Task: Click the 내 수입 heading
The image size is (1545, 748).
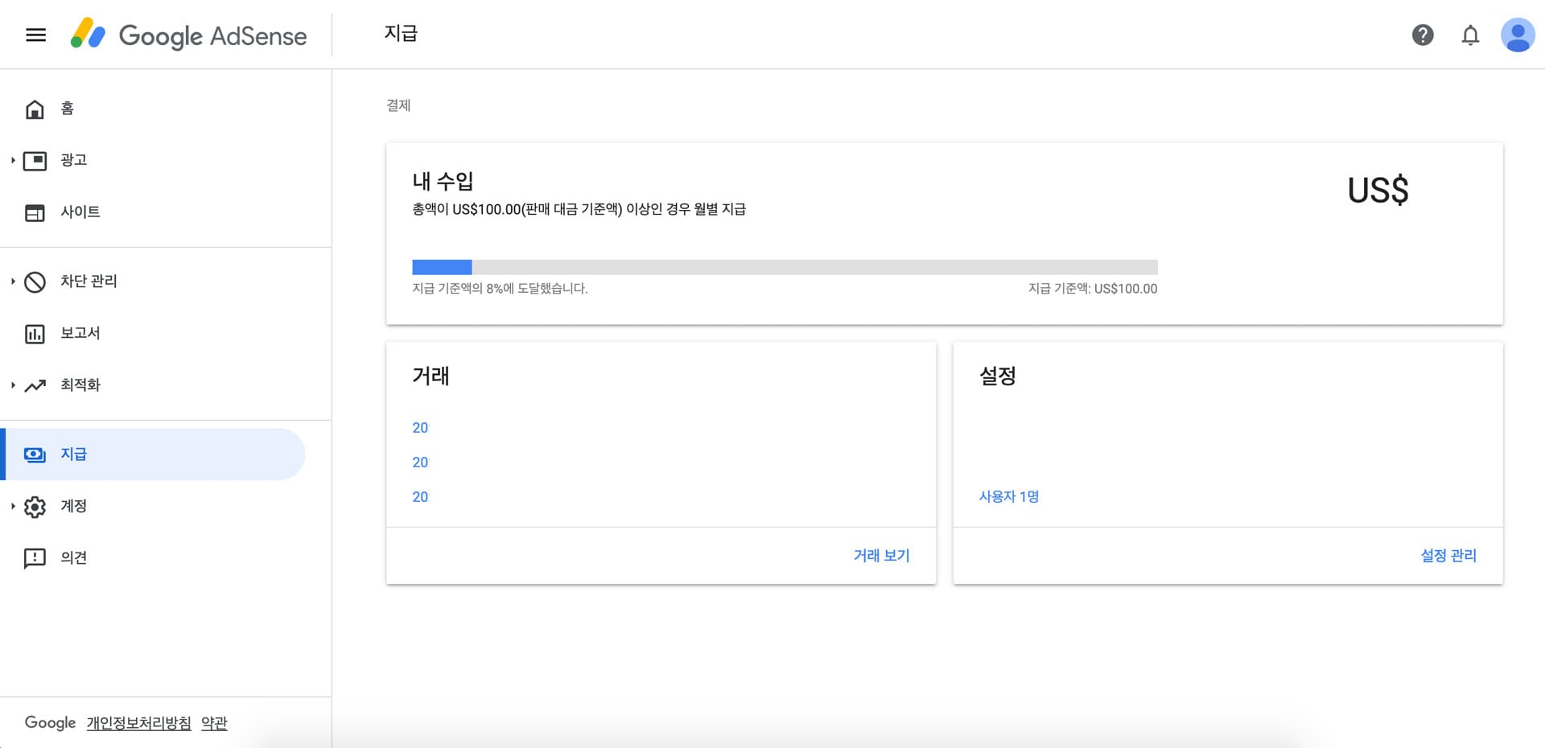Action: (x=443, y=181)
